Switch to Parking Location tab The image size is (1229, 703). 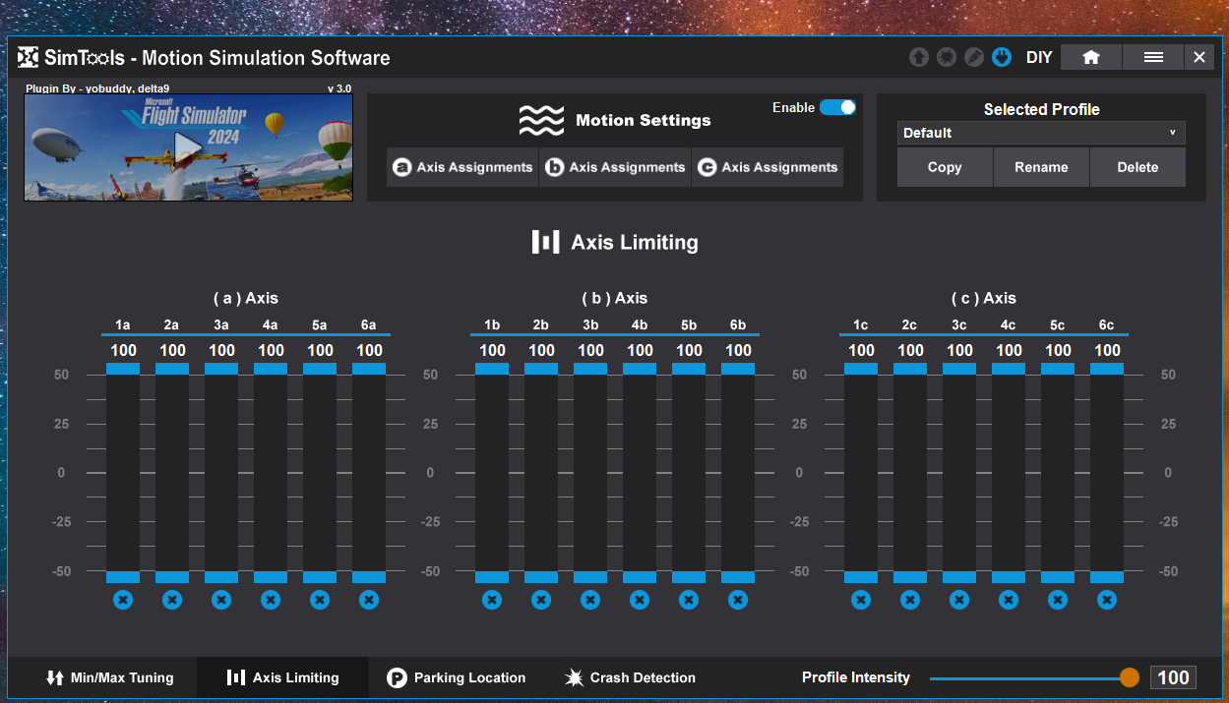(456, 677)
